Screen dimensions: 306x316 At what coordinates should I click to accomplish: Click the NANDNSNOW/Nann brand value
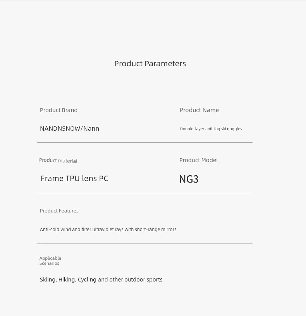coord(69,128)
